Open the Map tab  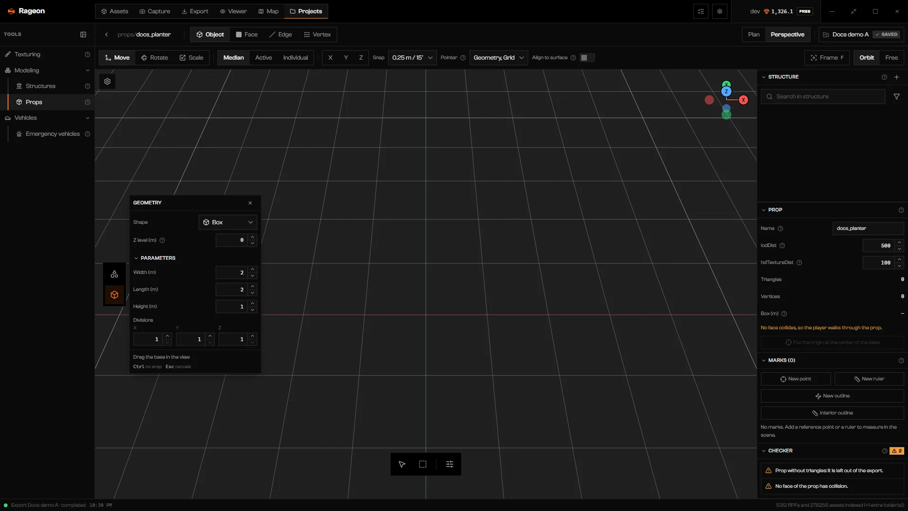(x=268, y=11)
